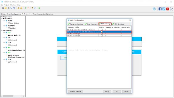
Task: Open the Project menu
Action: (x=6, y=5)
